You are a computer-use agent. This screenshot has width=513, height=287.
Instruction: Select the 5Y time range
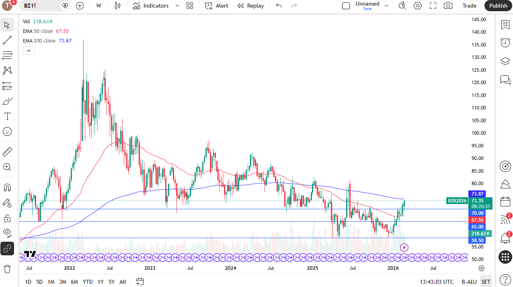pos(111,282)
